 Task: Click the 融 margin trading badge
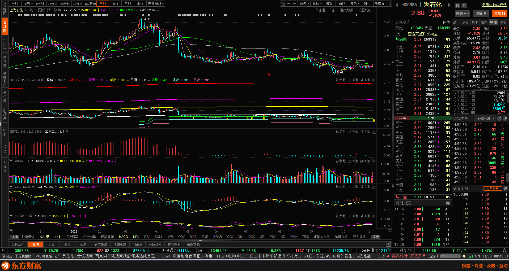pos(457,5)
